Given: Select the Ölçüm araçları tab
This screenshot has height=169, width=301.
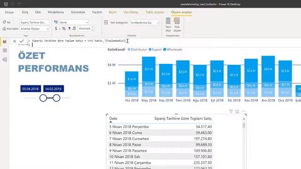Looking at the screenshot, I should click(182, 12).
